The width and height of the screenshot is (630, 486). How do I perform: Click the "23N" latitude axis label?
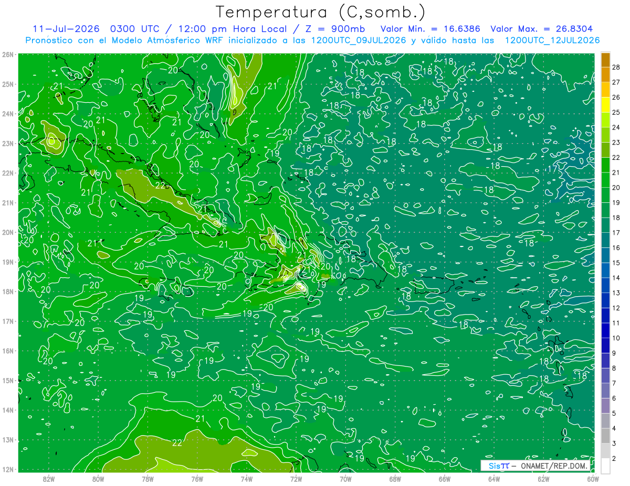coord(8,143)
